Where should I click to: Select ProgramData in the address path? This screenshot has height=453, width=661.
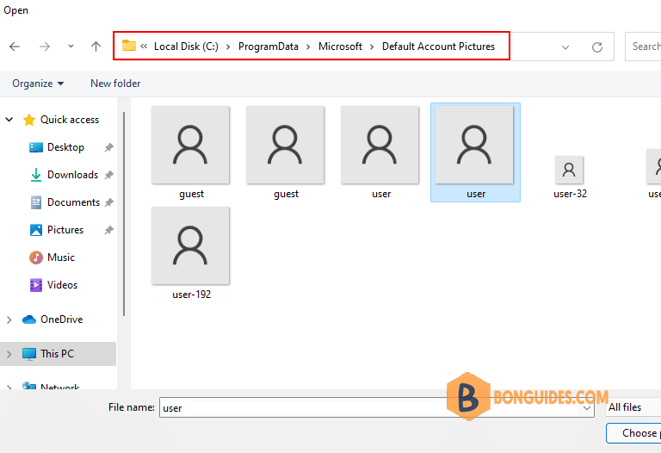(x=269, y=47)
